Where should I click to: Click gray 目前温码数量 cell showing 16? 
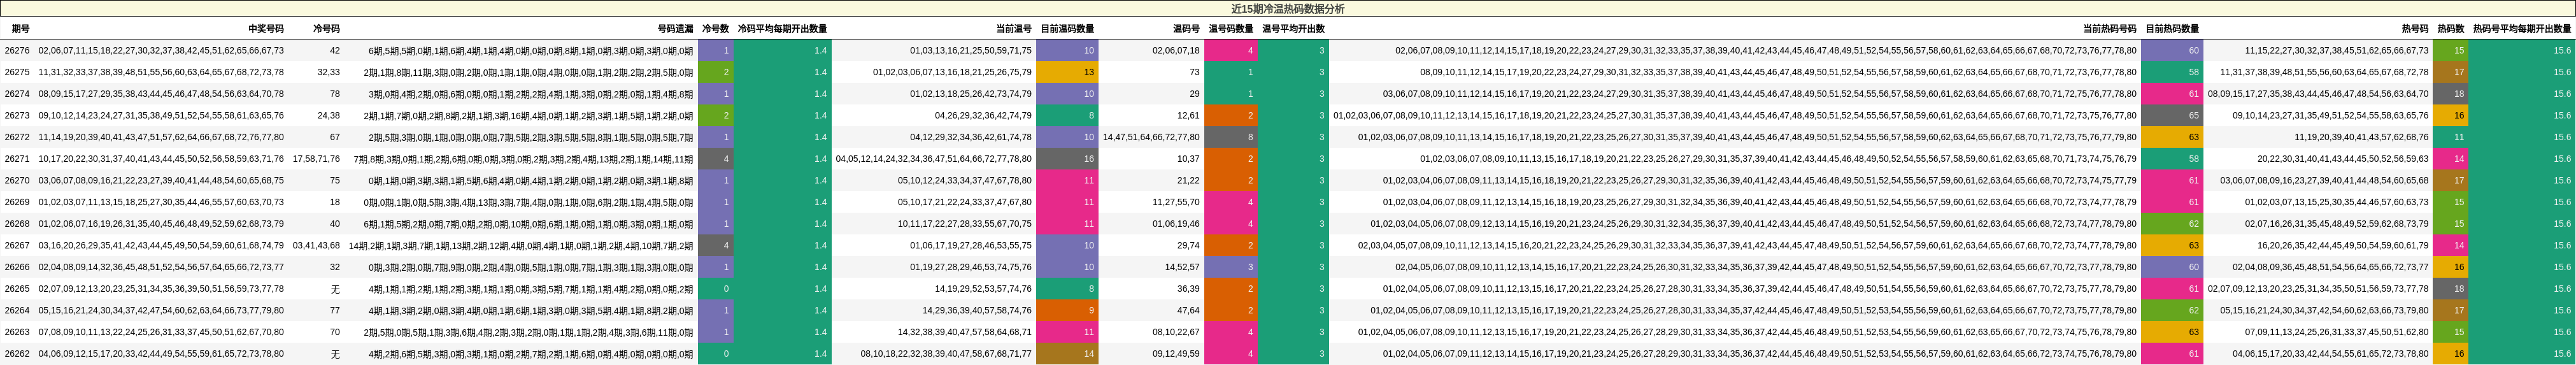click(1067, 159)
